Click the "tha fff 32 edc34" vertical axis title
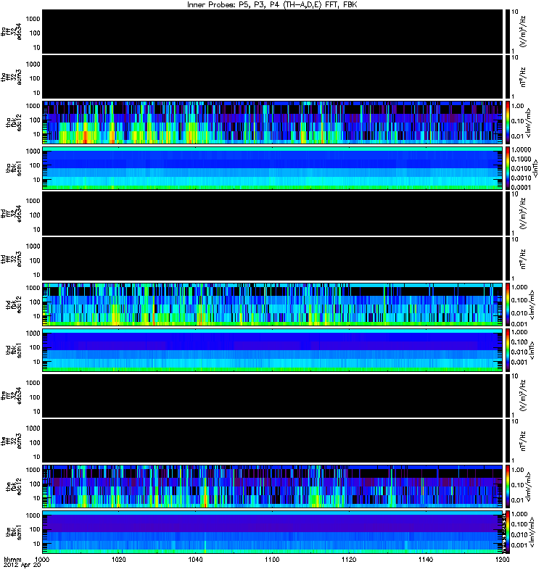This screenshot has height=580, width=544. tap(11, 32)
